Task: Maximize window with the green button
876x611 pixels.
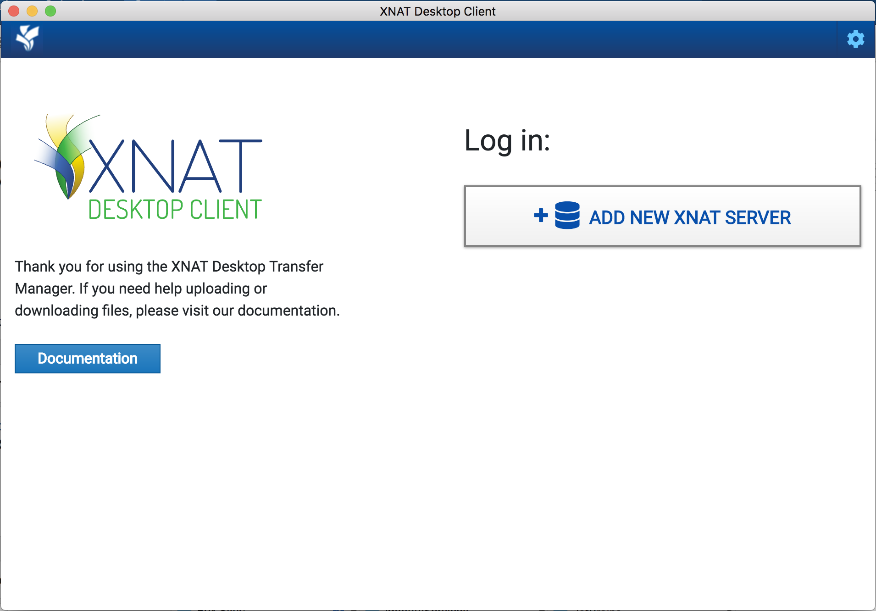Action: [x=50, y=11]
